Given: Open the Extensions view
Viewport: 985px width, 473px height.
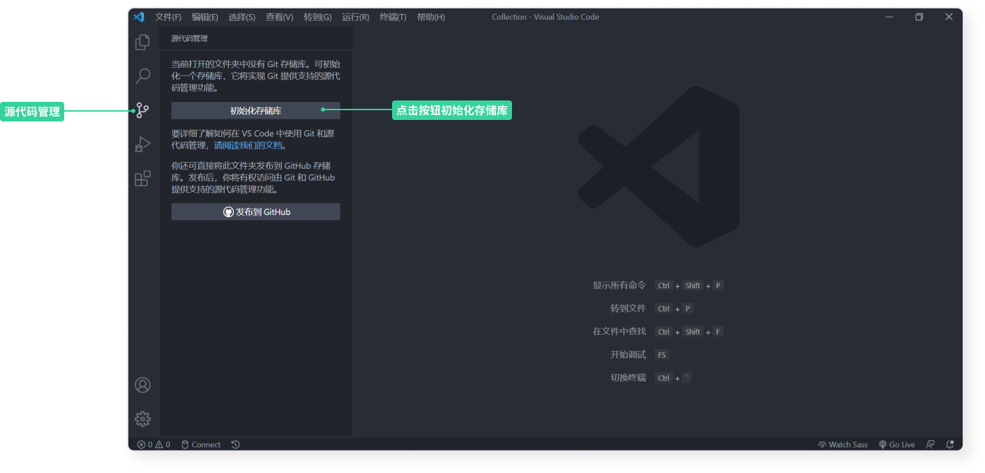Looking at the screenshot, I should tap(142, 179).
